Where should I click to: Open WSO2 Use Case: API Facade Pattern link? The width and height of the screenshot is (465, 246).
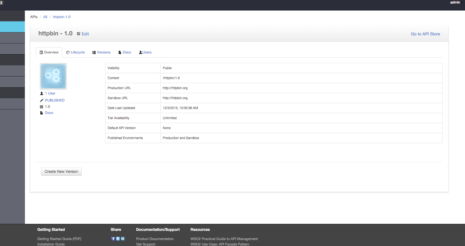coord(220,244)
